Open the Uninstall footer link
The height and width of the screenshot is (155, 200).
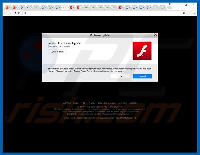click(x=123, y=103)
